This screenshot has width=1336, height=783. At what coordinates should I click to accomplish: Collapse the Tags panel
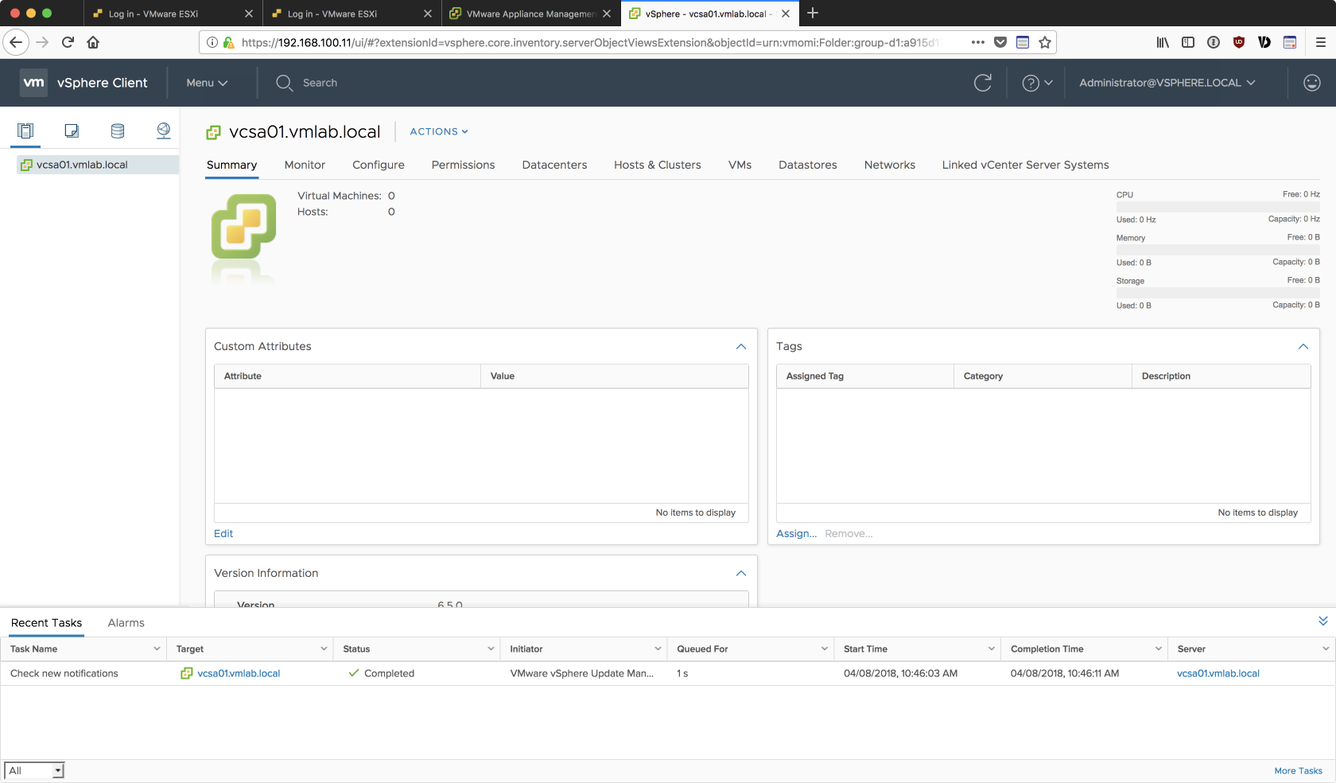point(1303,346)
